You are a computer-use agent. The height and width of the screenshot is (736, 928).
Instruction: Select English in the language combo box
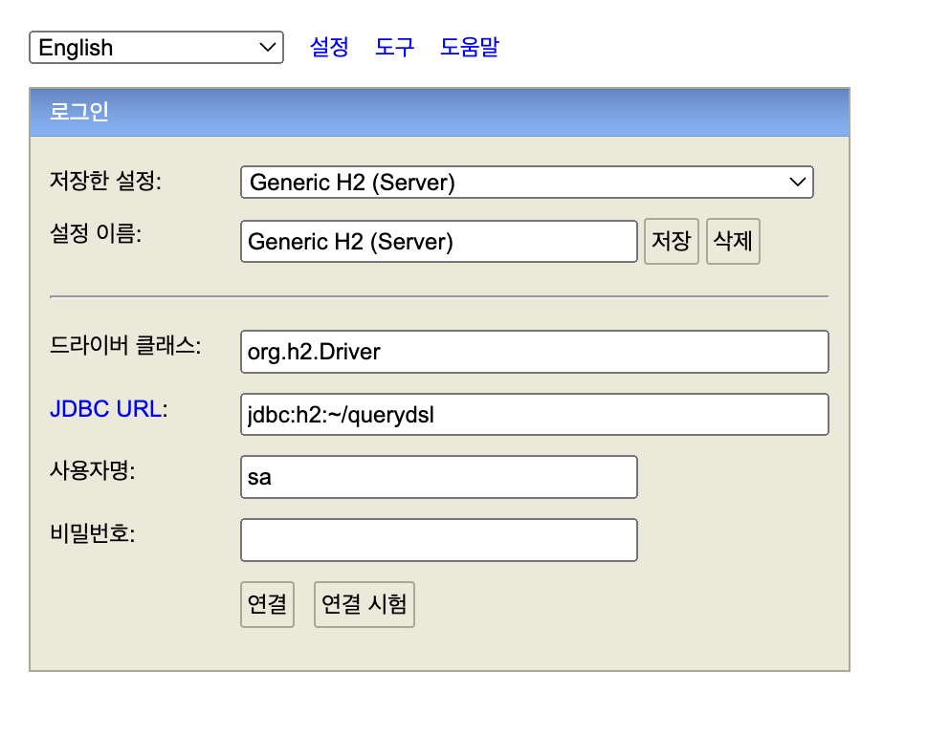[156, 47]
